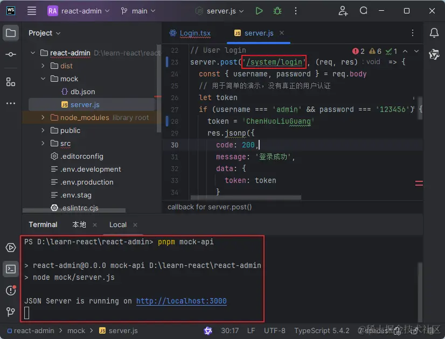The height and width of the screenshot is (339, 445).
Task: Close the Local terminal tab
Action: (135, 225)
